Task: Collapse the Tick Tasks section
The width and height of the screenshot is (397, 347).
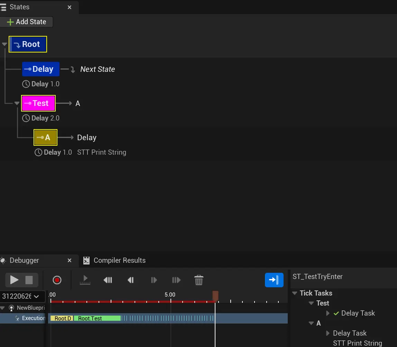Action: click(295, 293)
